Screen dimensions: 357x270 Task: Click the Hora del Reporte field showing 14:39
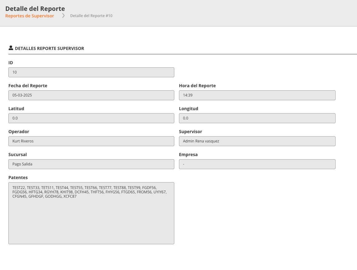tap(257, 95)
